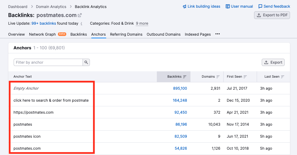The width and height of the screenshot is (297, 155).
Task: Go to Domain Analytics in breadcrumb
Action: click(51, 7)
